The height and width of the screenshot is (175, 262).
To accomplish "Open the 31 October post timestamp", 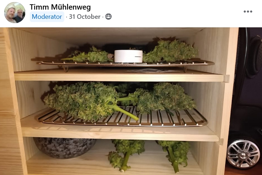I will pos(84,17).
